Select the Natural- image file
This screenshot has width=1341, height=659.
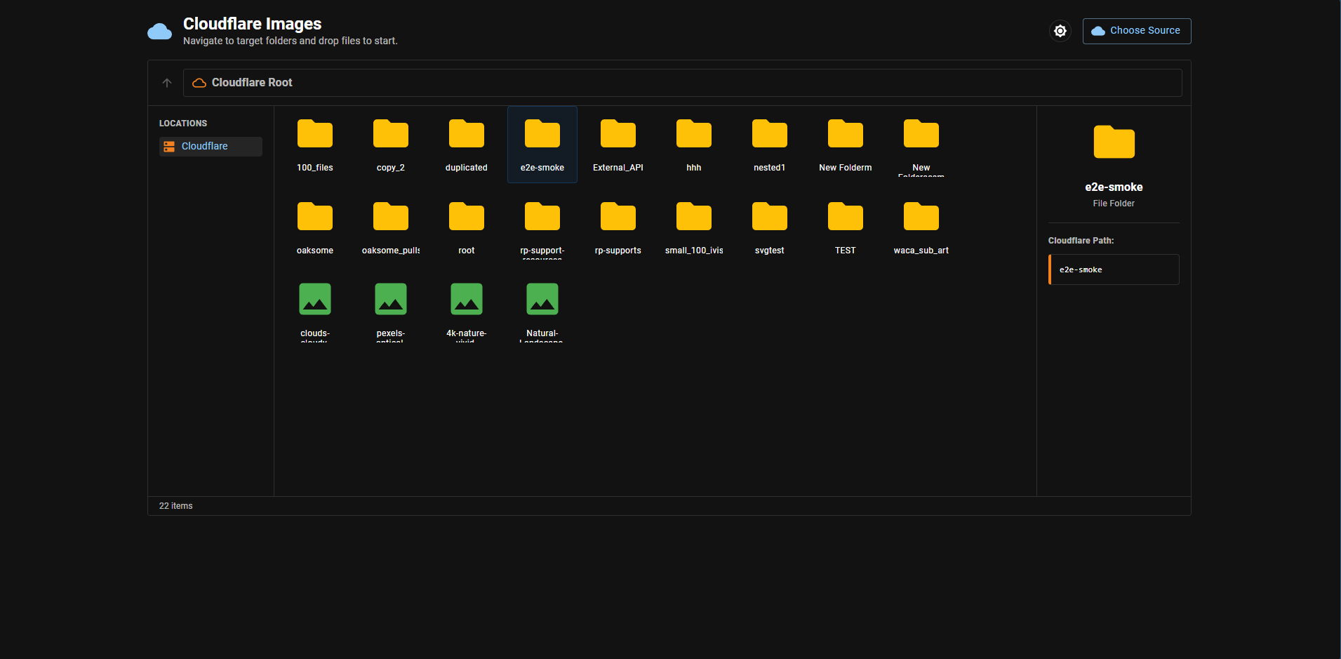(542, 310)
